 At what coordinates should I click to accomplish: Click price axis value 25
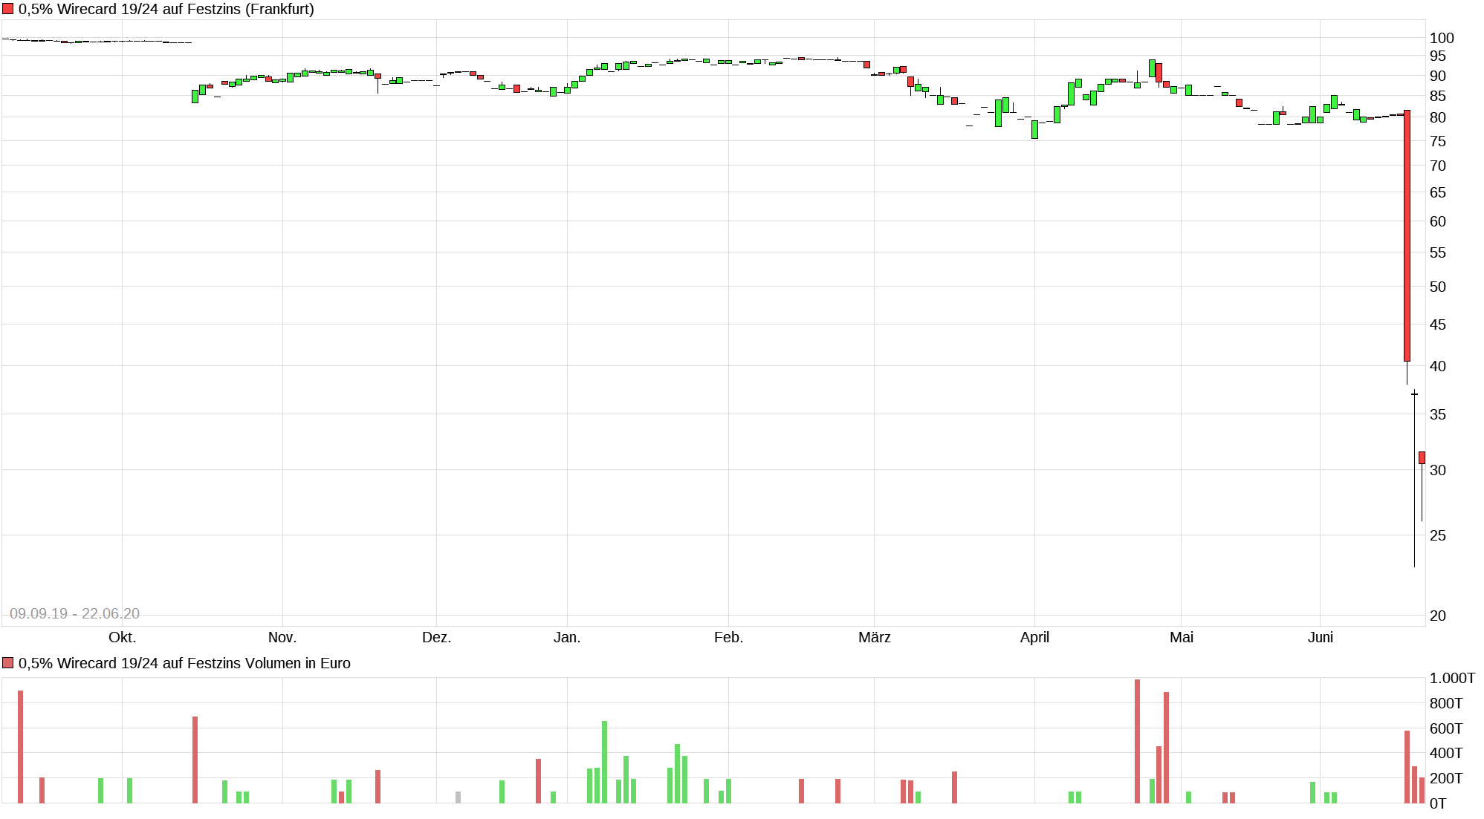1438,535
